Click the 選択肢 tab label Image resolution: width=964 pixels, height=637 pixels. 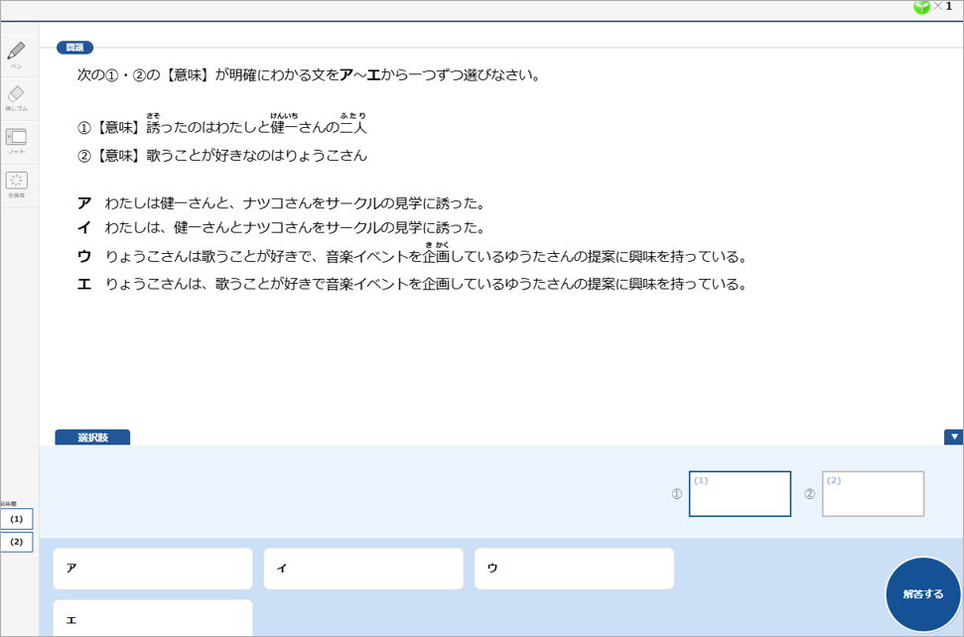point(92,438)
